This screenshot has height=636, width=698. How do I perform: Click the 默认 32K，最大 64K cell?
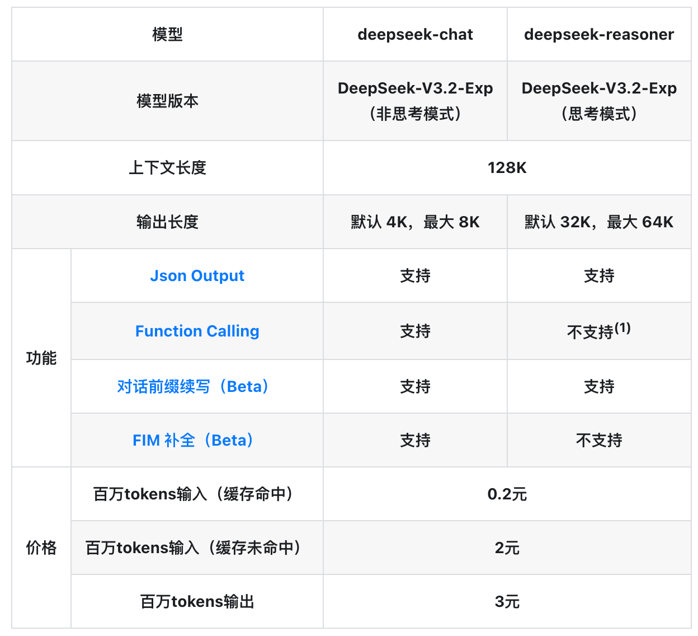click(599, 222)
